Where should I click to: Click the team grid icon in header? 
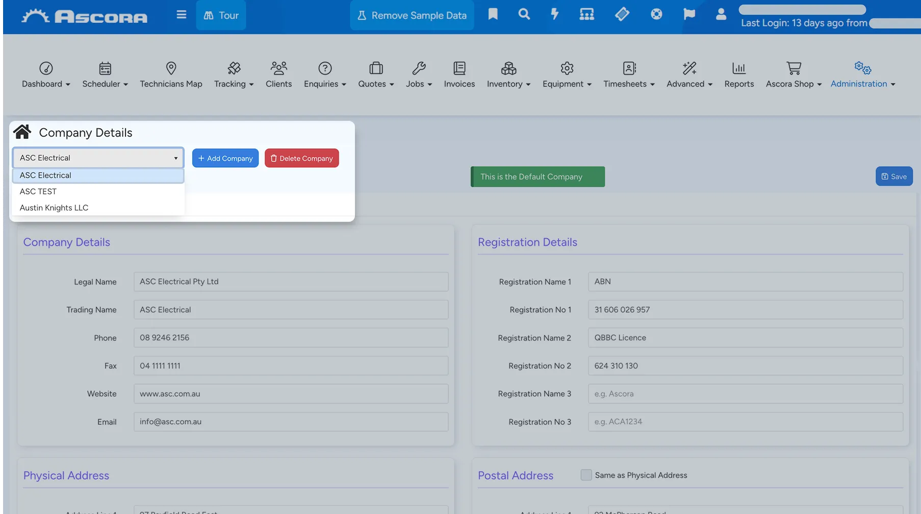click(x=586, y=14)
